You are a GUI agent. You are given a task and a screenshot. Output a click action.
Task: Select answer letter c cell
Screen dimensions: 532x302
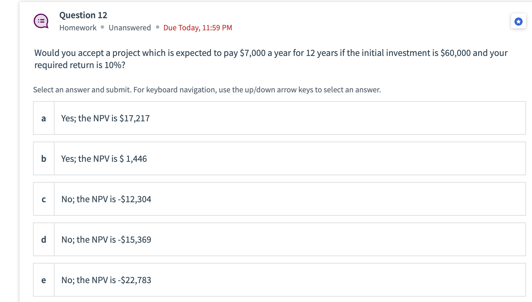click(44, 199)
